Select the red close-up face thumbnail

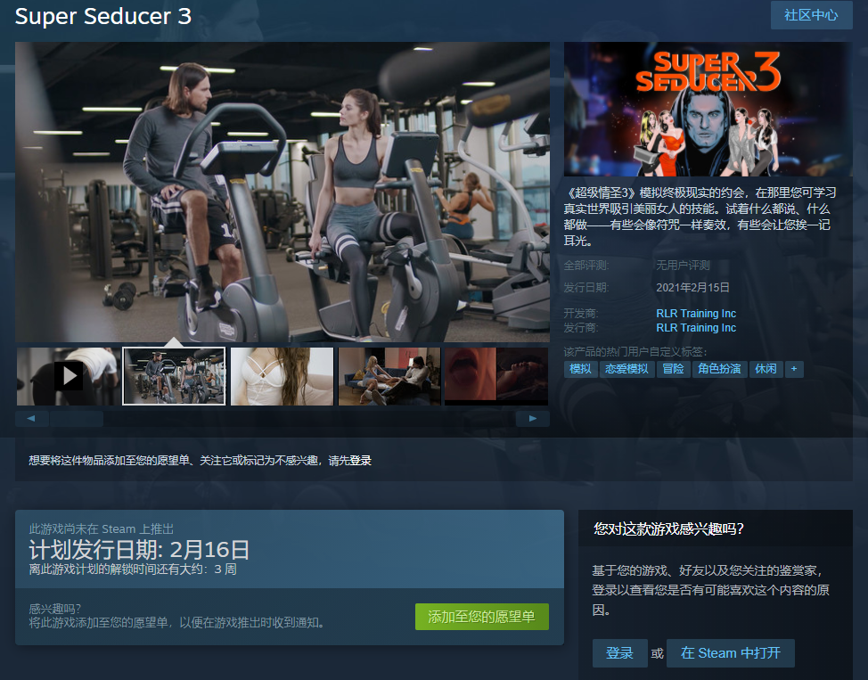tap(496, 377)
